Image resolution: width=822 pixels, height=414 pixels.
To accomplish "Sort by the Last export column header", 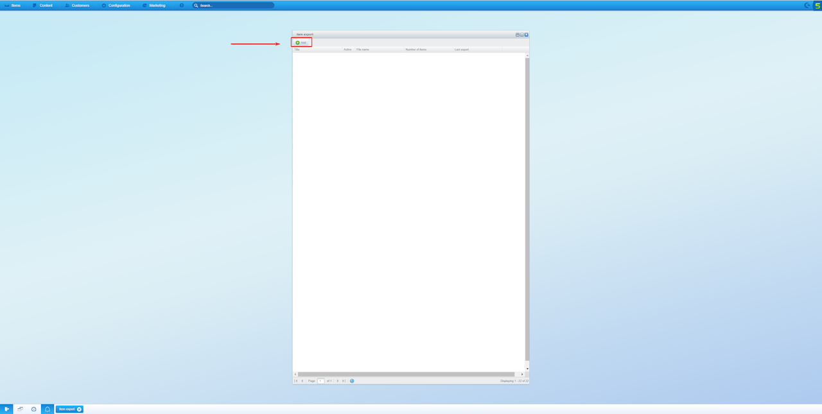I will pyautogui.click(x=478, y=49).
